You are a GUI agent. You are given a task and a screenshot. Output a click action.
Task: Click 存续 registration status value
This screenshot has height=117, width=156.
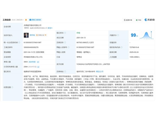point(78,33)
